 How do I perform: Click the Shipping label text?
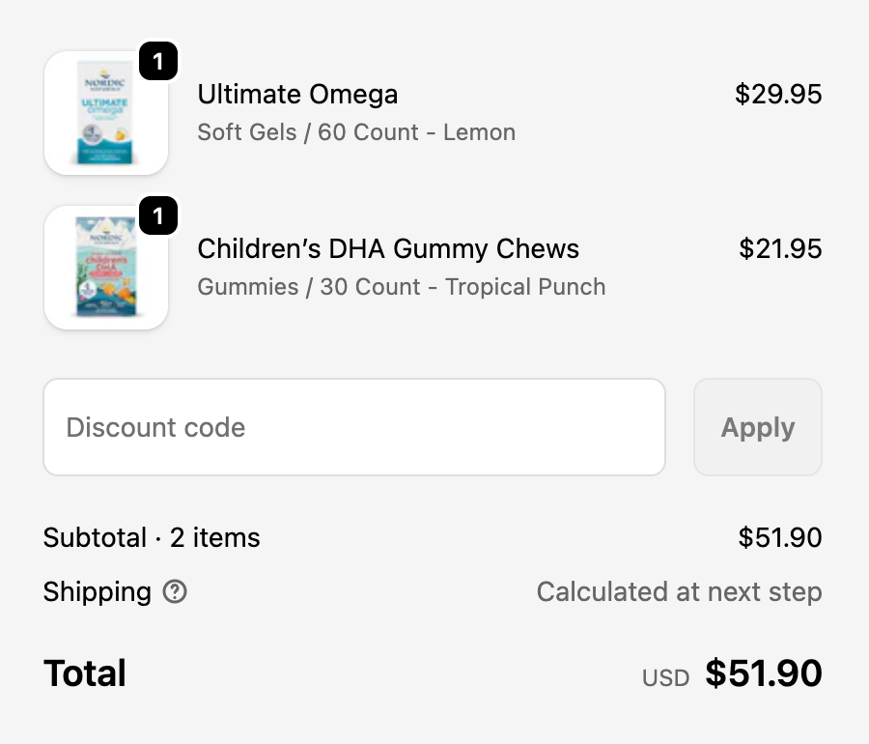coord(97,591)
